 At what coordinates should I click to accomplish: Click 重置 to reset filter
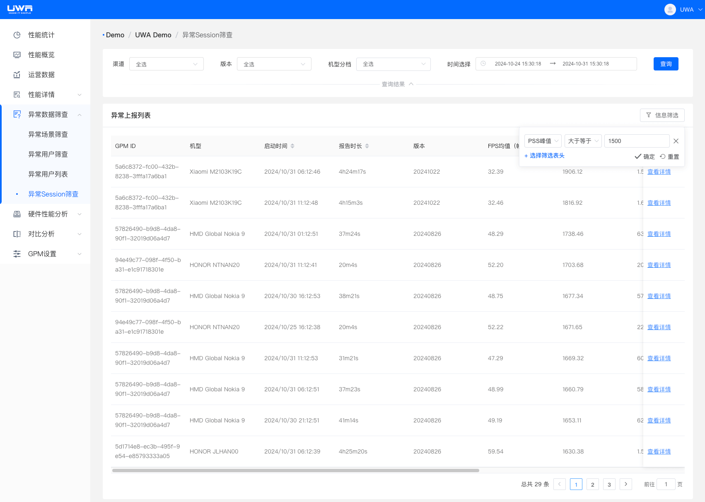click(669, 156)
